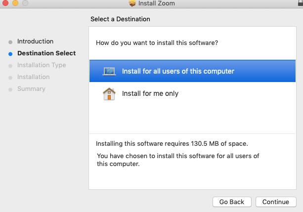Click the Summary step in sidebar
303x212 pixels.
click(31, 88)
